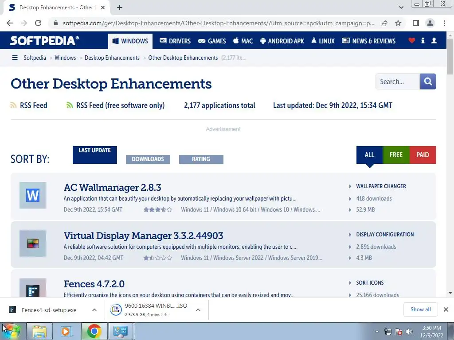Open the hamburger menu next to Softpedia breadcrumb

(x=15, y=58)
